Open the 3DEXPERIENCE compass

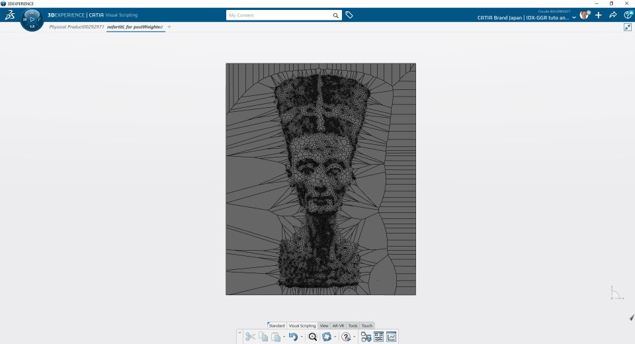[32, 19]
